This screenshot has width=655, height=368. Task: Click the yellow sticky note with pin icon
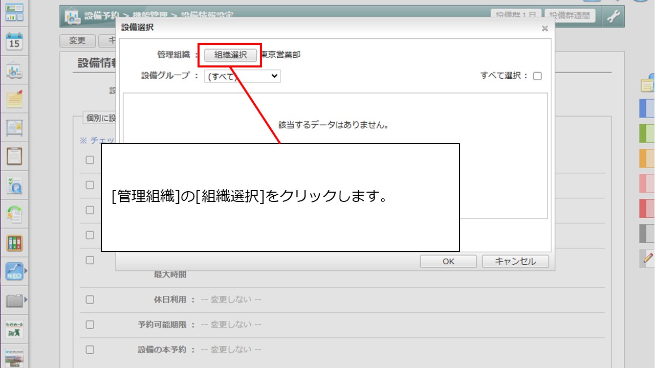point(14,98)
